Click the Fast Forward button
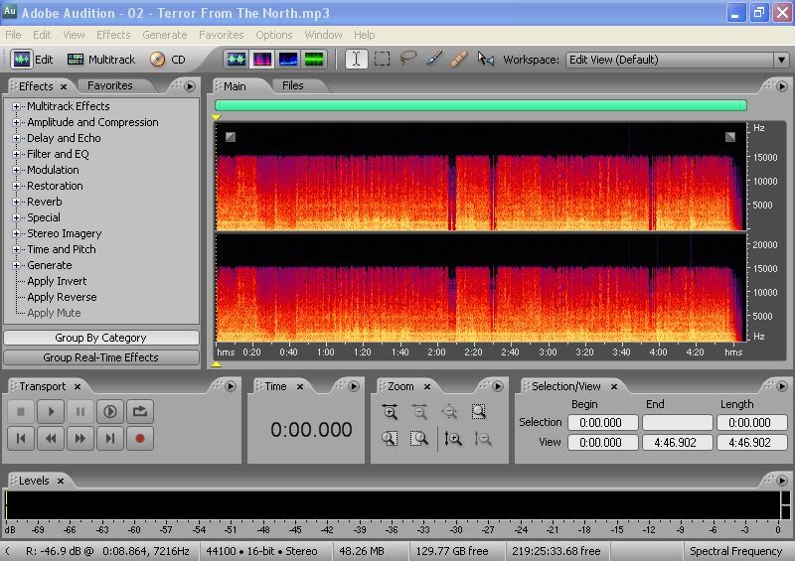 (80, 438)
